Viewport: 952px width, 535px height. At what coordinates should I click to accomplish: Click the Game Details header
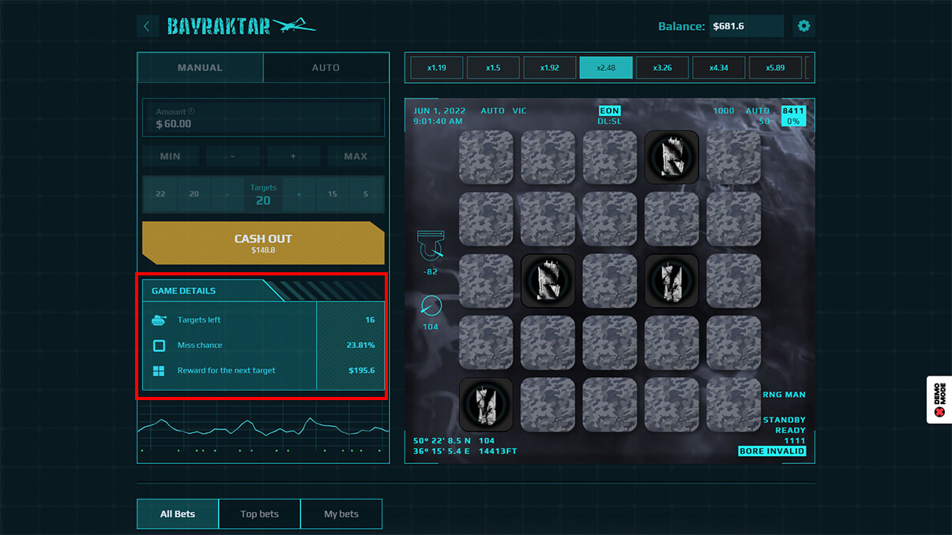(x=183, y=291)
